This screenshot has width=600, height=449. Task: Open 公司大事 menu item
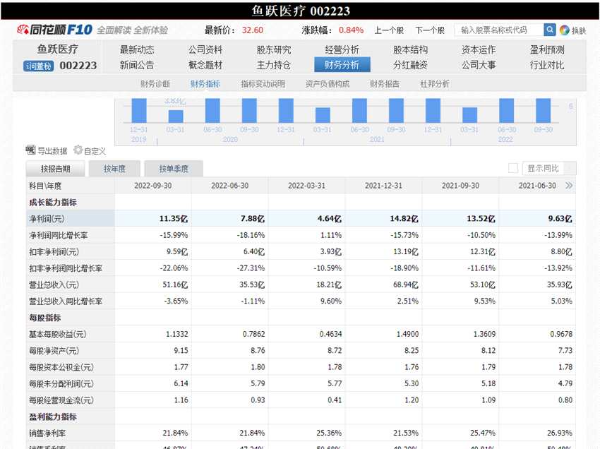click(x=479, y=65)
